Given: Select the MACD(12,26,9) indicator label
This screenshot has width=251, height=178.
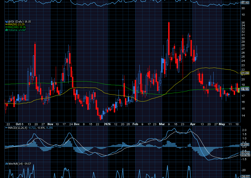Looking at the screenshot, I should pos(18,128).
